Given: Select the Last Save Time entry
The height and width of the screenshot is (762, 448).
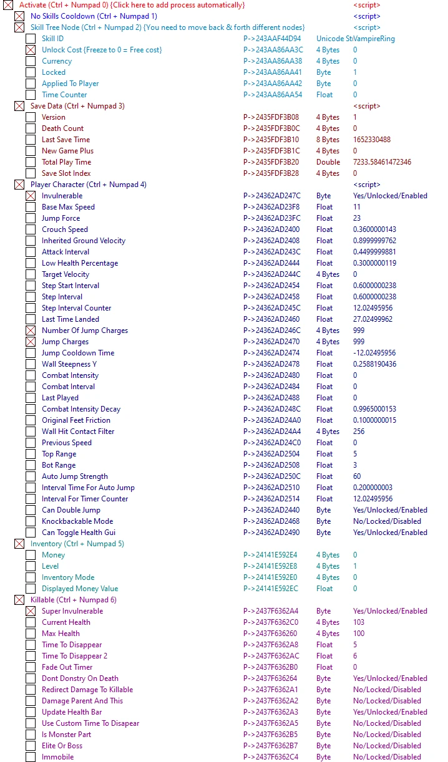Looking at the screenshot, I should click(x=66, y=140).
